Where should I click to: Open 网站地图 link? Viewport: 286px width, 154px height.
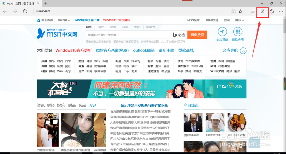[212, 20]
